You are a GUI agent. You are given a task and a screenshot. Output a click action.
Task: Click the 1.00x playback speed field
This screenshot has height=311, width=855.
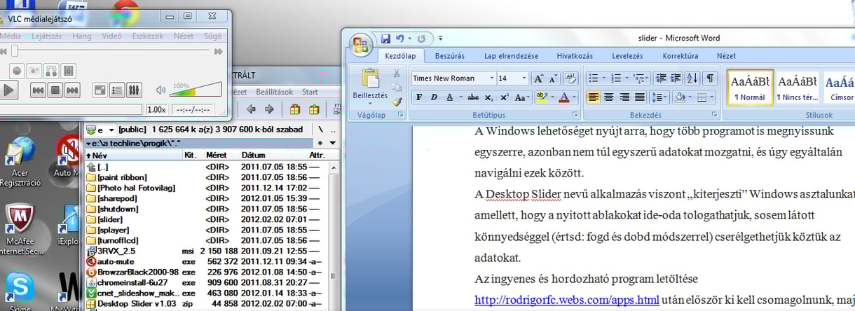pos(156,109)
